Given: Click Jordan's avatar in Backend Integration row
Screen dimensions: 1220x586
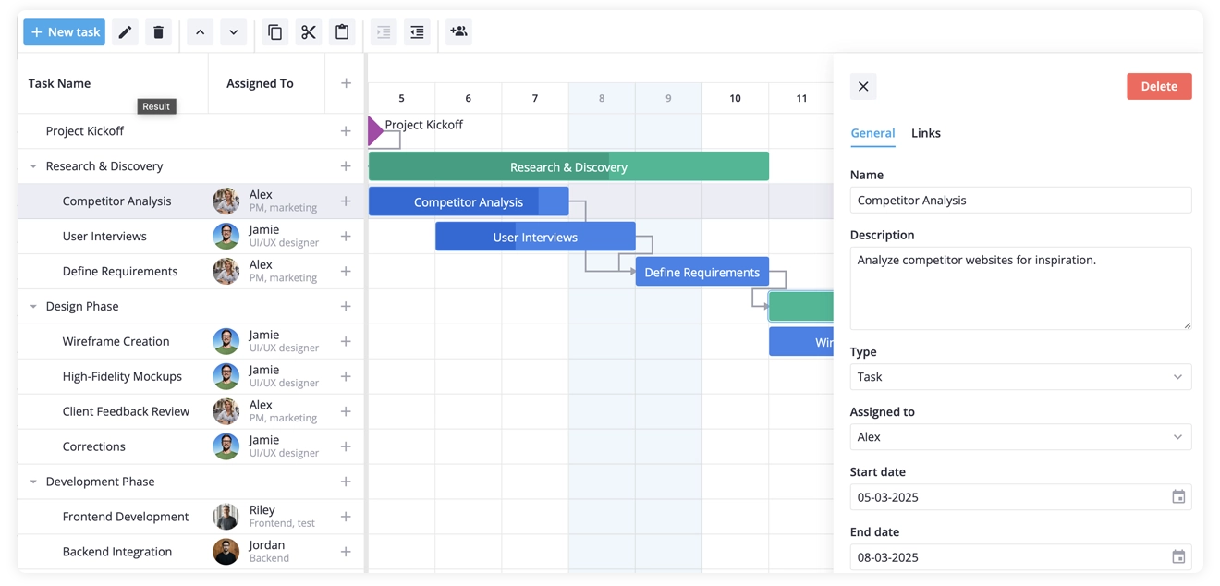Looking at the screenshot, I should tap(226, 552).
